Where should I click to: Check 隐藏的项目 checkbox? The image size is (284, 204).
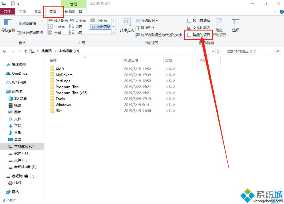pyautogui.click(x=189, y=35)
